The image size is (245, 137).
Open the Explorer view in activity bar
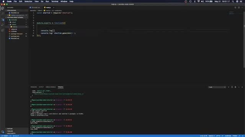(x=3, y=8)
